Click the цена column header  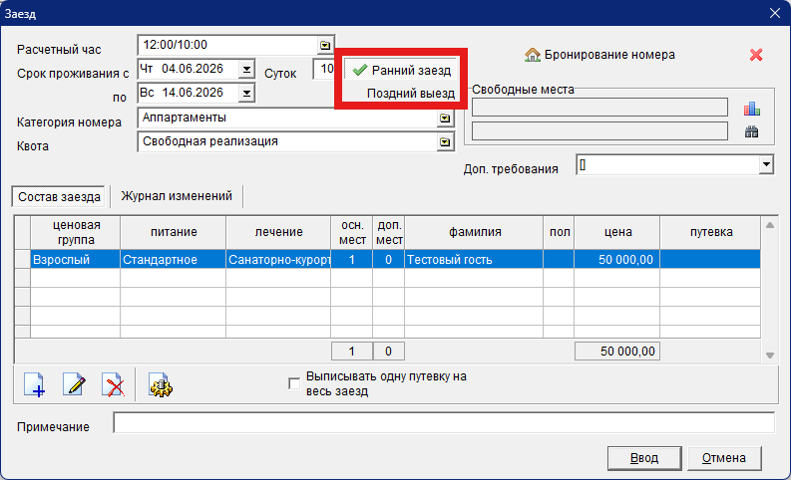pyautogui.click(x=617, y=232)
